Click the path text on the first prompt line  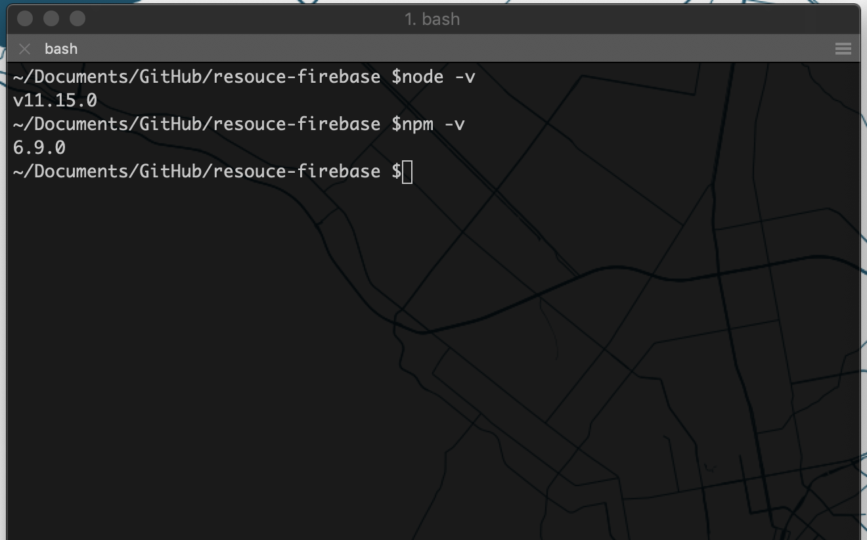[196, 77]
